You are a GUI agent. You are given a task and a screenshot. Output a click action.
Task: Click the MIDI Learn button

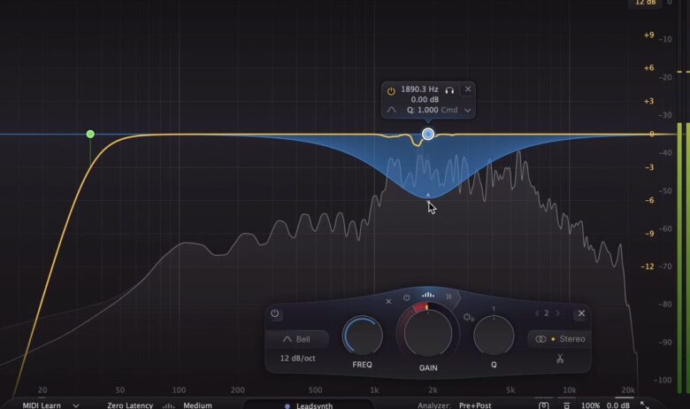pyautogui.click(x=42, y=405)
